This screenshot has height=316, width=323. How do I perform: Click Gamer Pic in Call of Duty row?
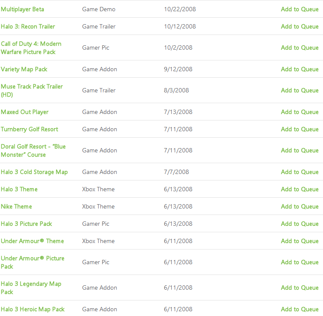point(96,47)
